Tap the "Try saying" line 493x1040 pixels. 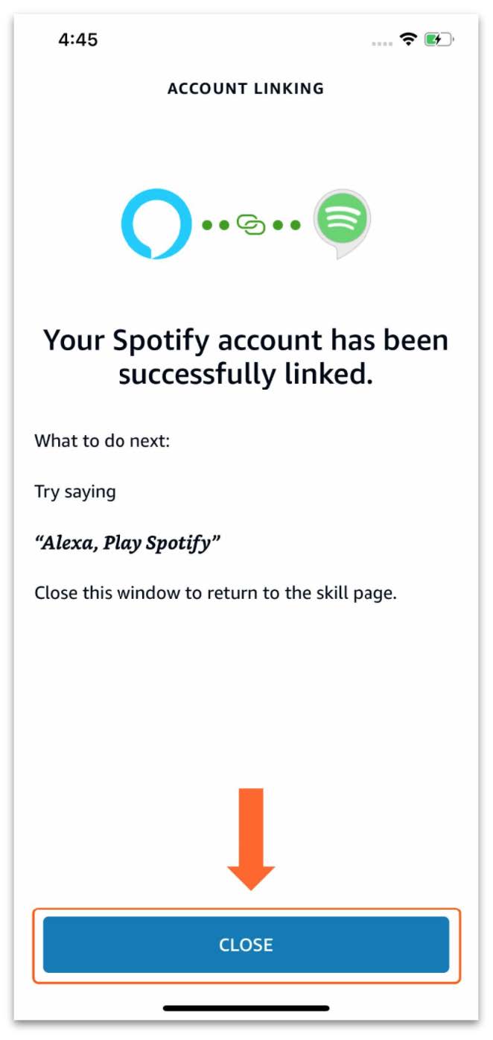[x=74, y=492]
